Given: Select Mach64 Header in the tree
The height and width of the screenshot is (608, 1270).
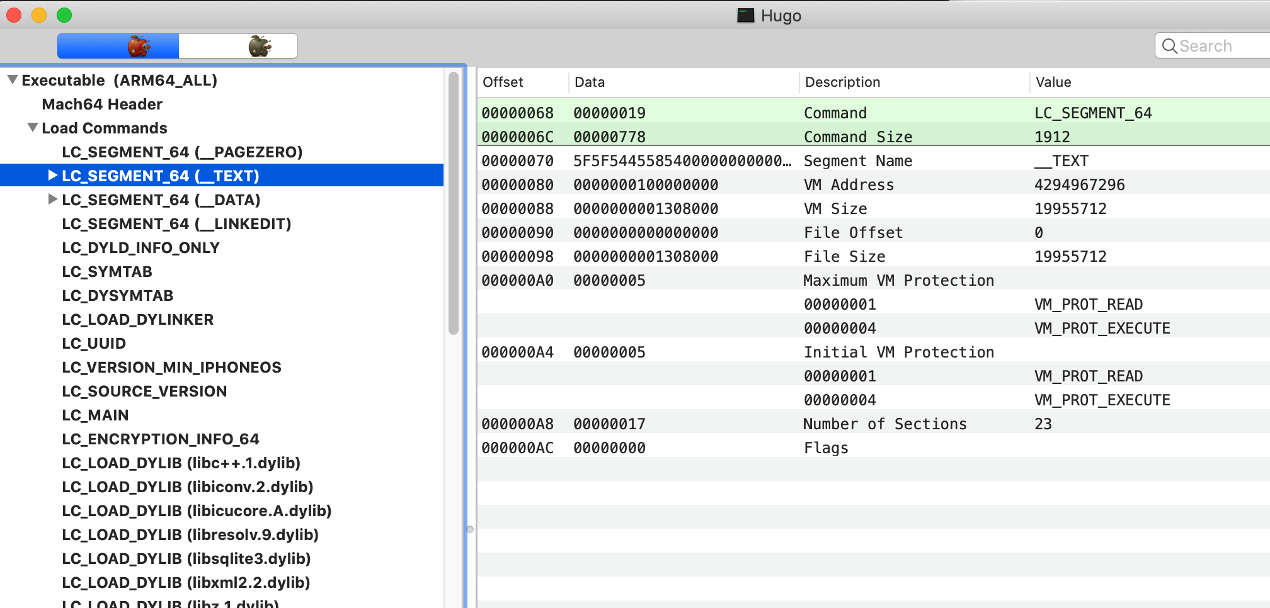Looking at the screenshot, I should click(102, 104).
